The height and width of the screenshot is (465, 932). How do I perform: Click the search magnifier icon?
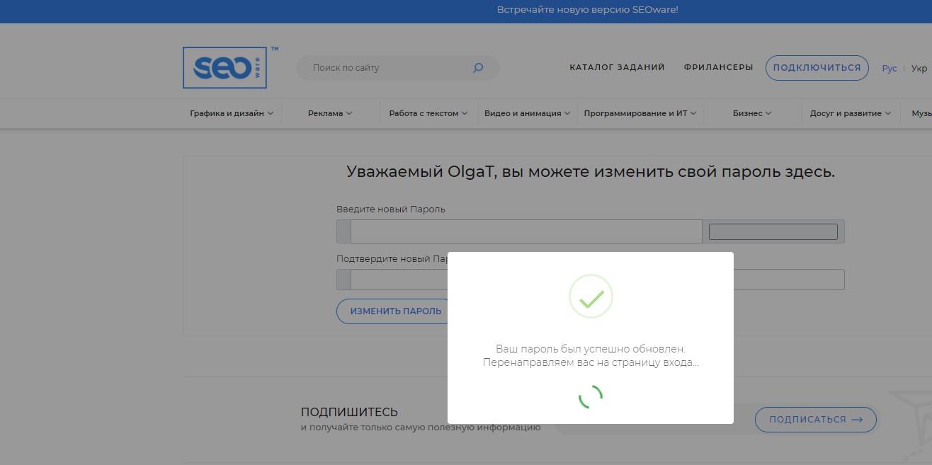pos(478,68)
